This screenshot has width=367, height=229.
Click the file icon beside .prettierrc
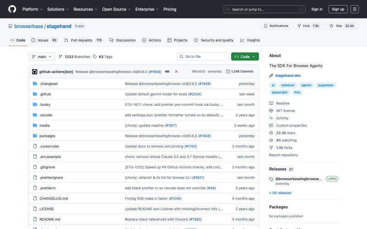pyautogui.click(x=35, y=188)
